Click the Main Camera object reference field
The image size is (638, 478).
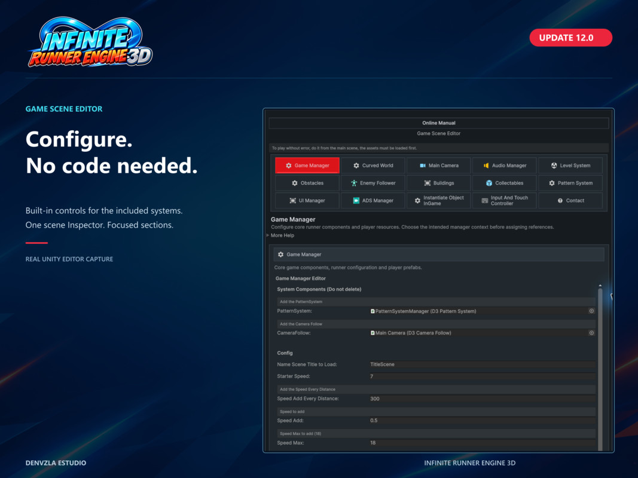coord(478,333)
